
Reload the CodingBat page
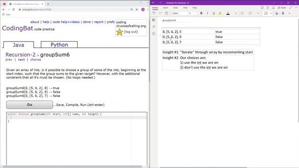14,9
